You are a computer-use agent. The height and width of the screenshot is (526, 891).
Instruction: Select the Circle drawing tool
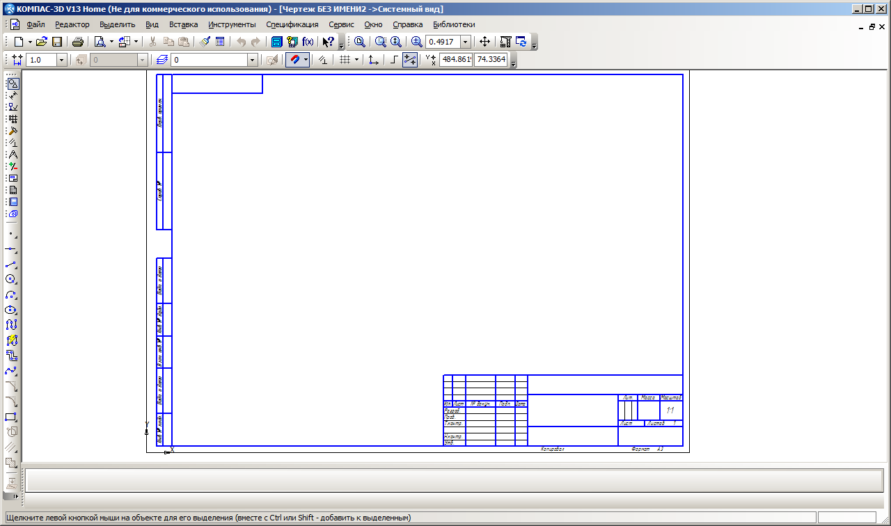click(x=11, y=279)
